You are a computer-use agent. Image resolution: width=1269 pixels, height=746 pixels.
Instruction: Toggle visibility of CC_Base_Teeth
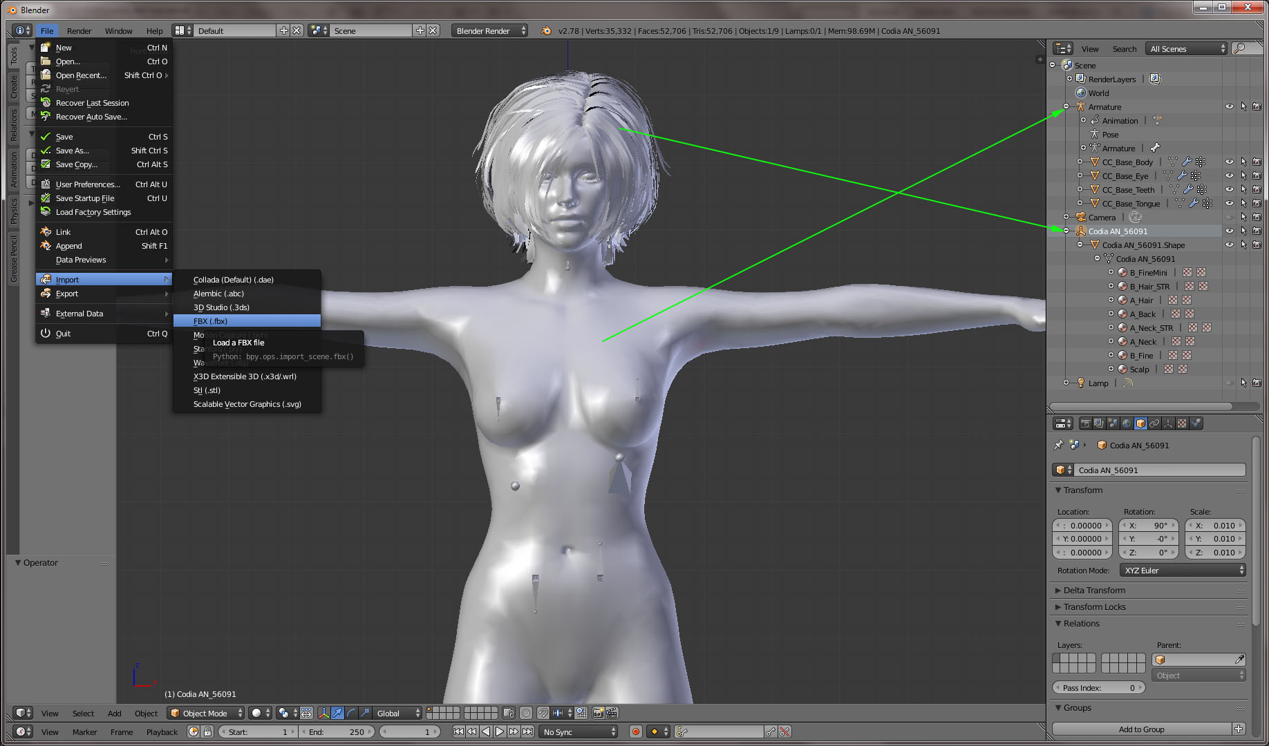[1230, 189]
